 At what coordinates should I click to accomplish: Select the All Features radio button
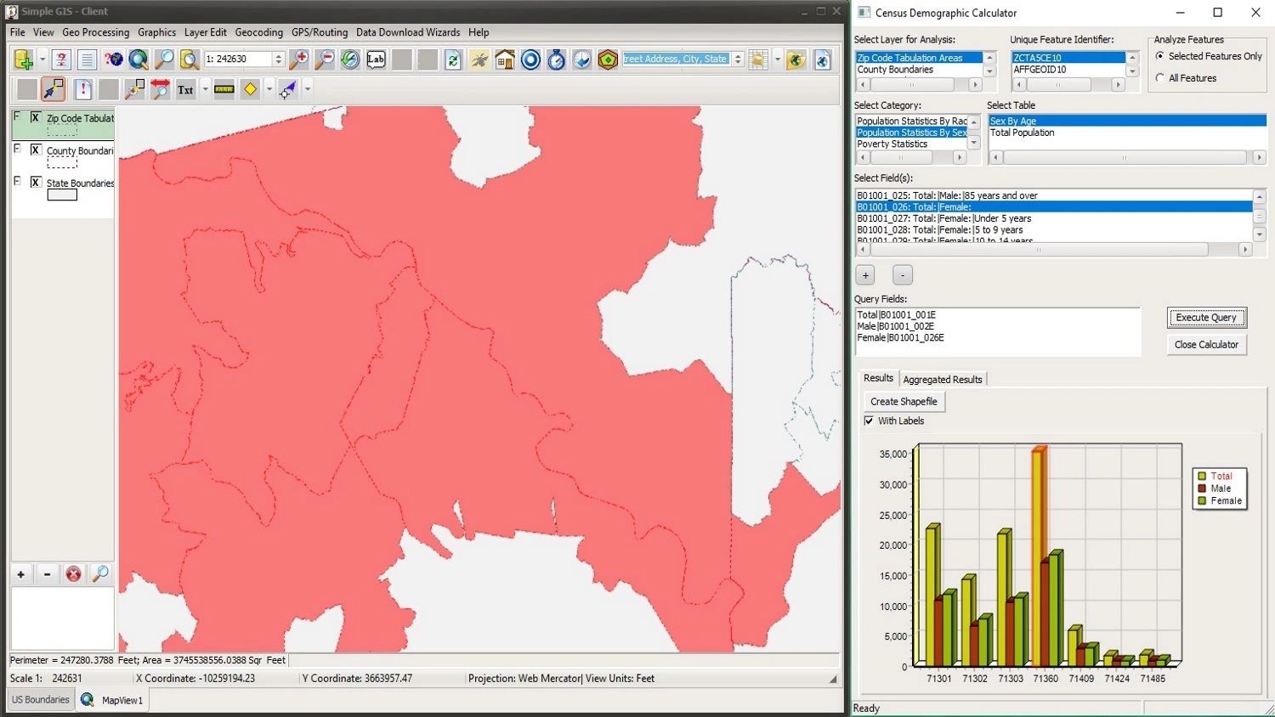(1160, 78)
